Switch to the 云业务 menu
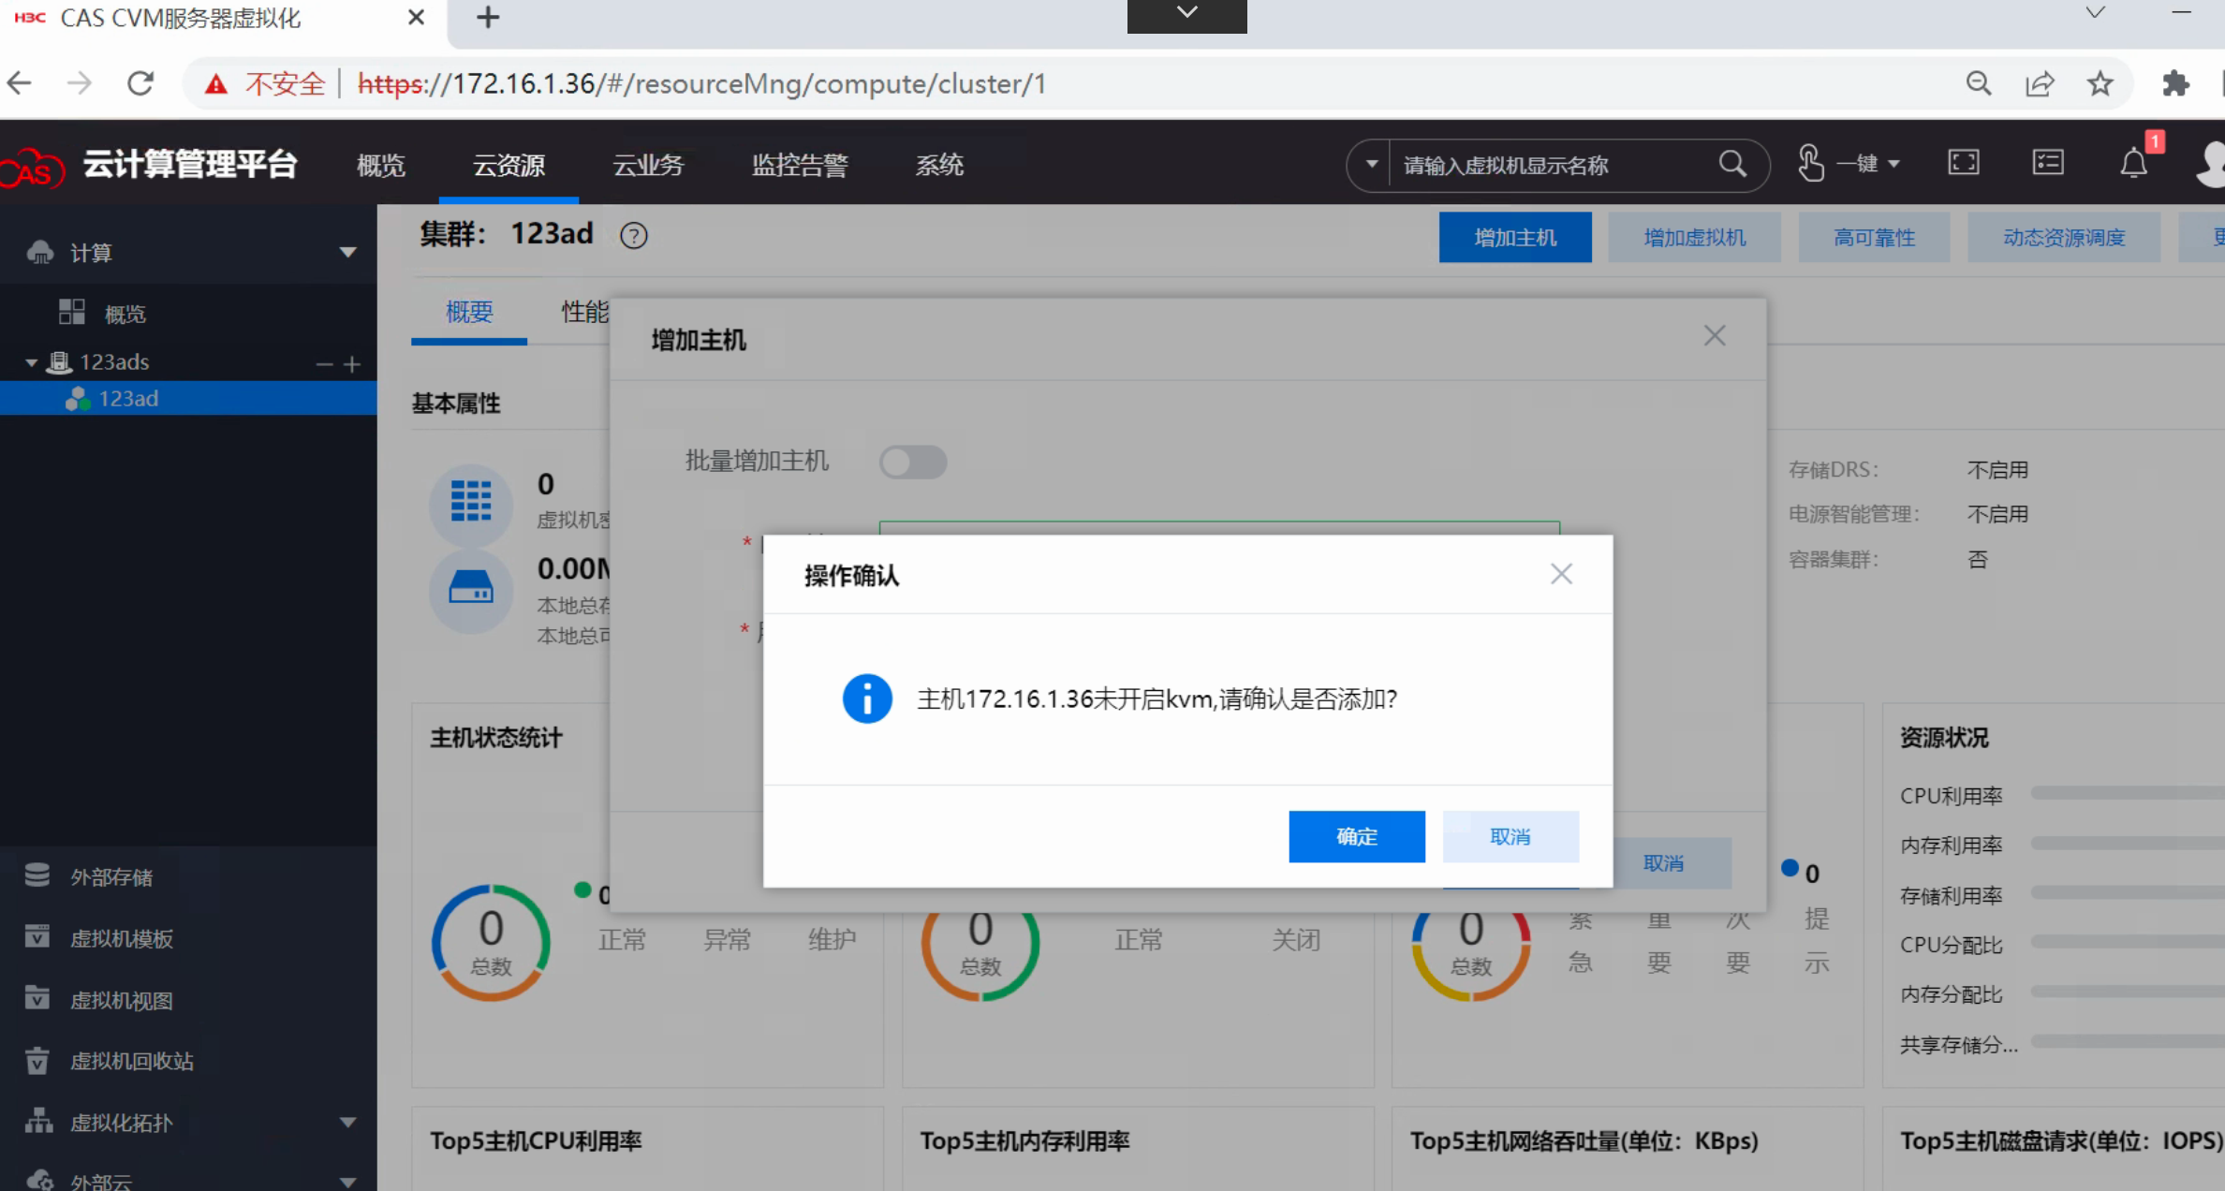 [x=648, y=165]
